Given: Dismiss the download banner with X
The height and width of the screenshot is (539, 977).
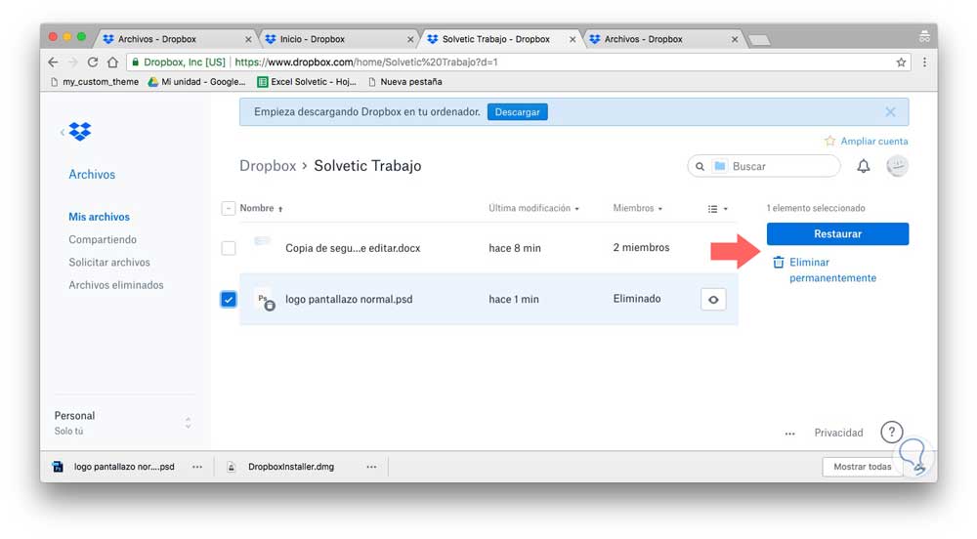Looking at the screenshot, I should pos(890,112).
